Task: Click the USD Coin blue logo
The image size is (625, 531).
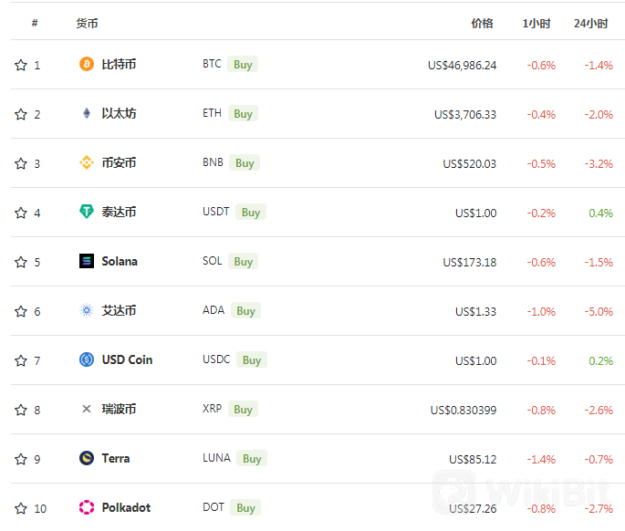Action: coord(87,359)
